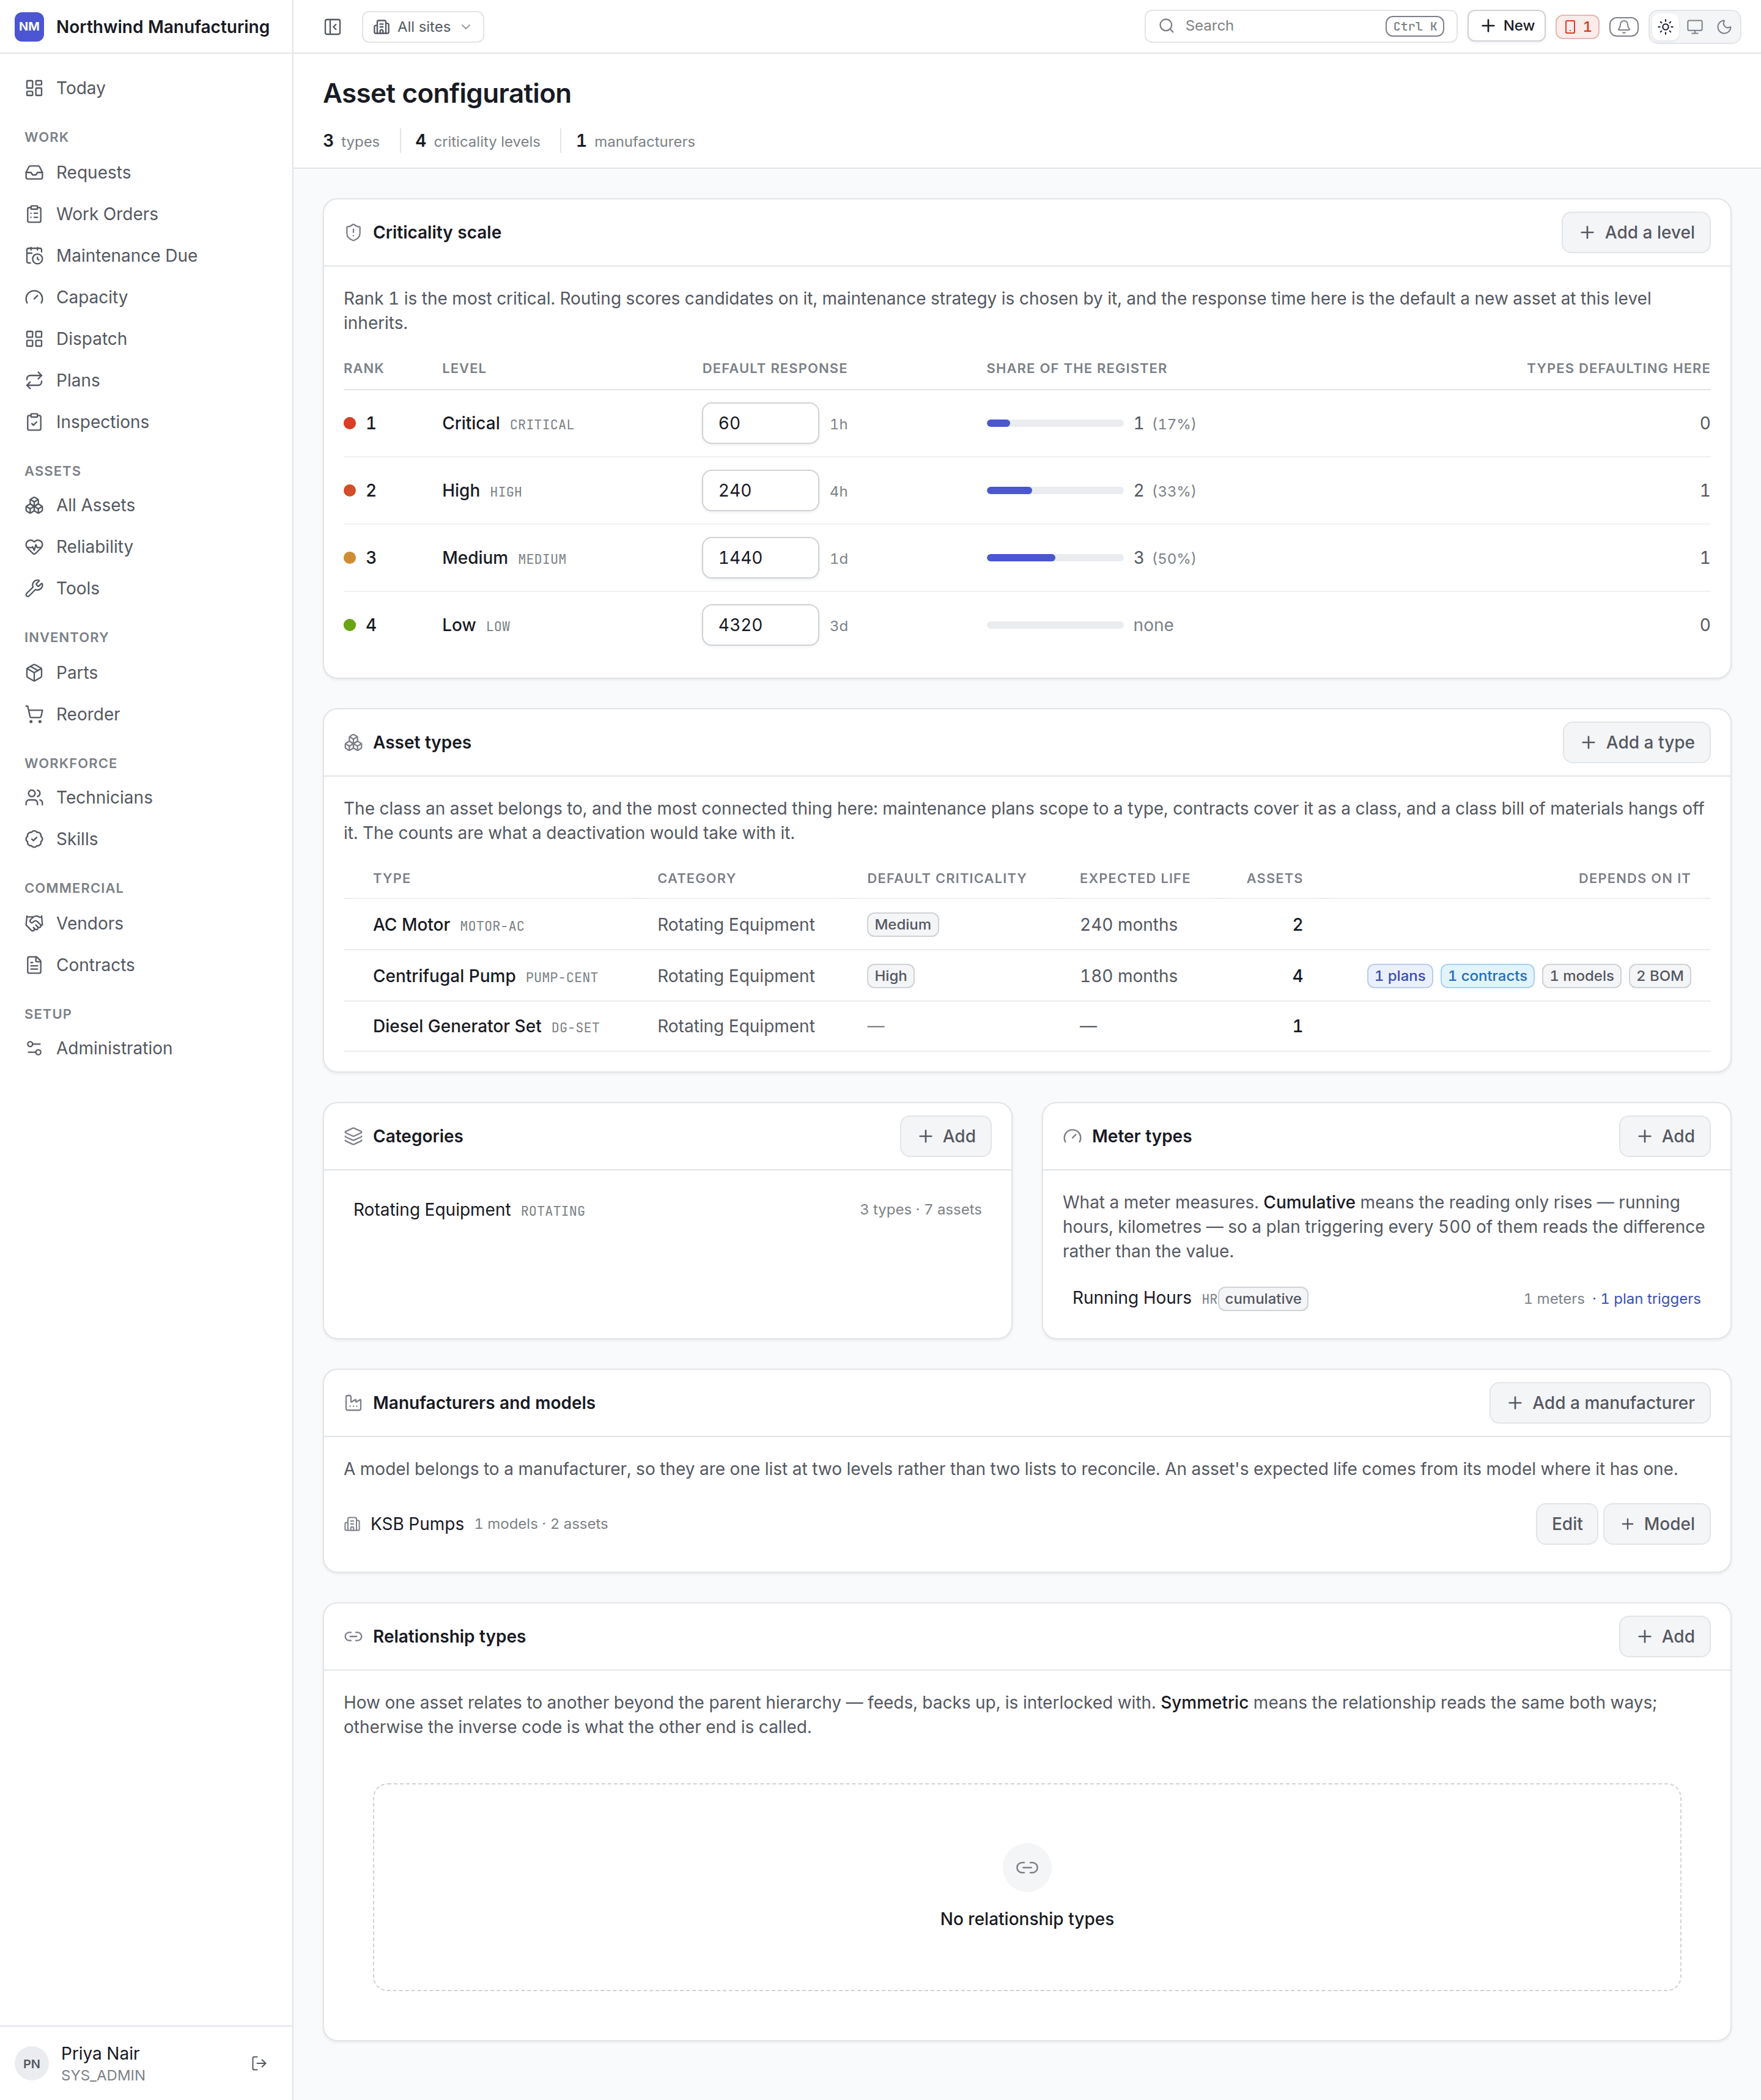This screenshot has height=2100, width=1761.
Task: Focus the Search field
Action: click(x=1300, y=26)
